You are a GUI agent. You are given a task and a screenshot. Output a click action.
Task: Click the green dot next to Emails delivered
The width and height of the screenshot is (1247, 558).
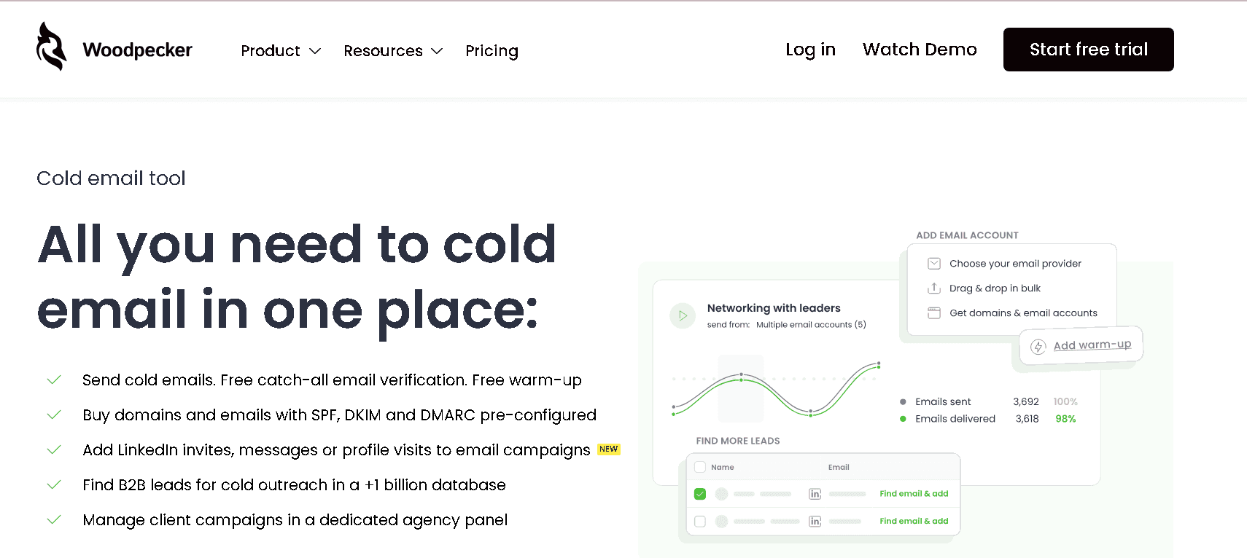pyautogui.click(x=903, y=419)
